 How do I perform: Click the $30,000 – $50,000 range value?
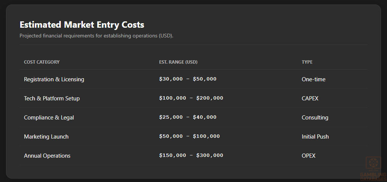pos(187,79)
